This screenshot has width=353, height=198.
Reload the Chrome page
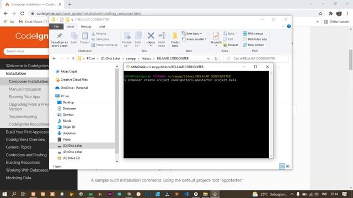tap(22, 13)
